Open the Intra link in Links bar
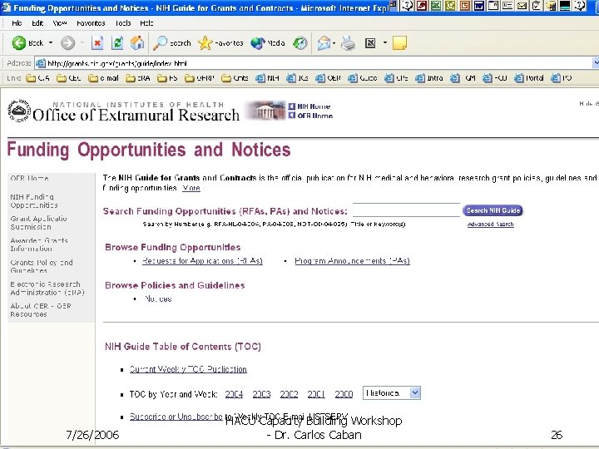599x449 pixels. coord(429,78)
